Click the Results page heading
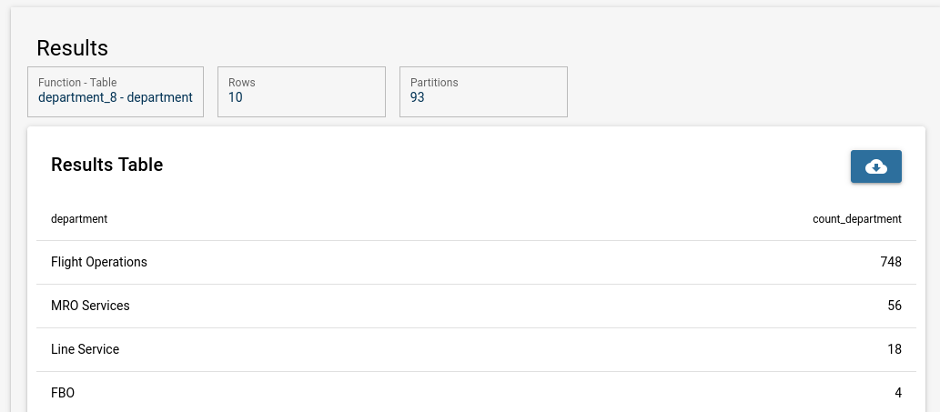 point(72,48)
